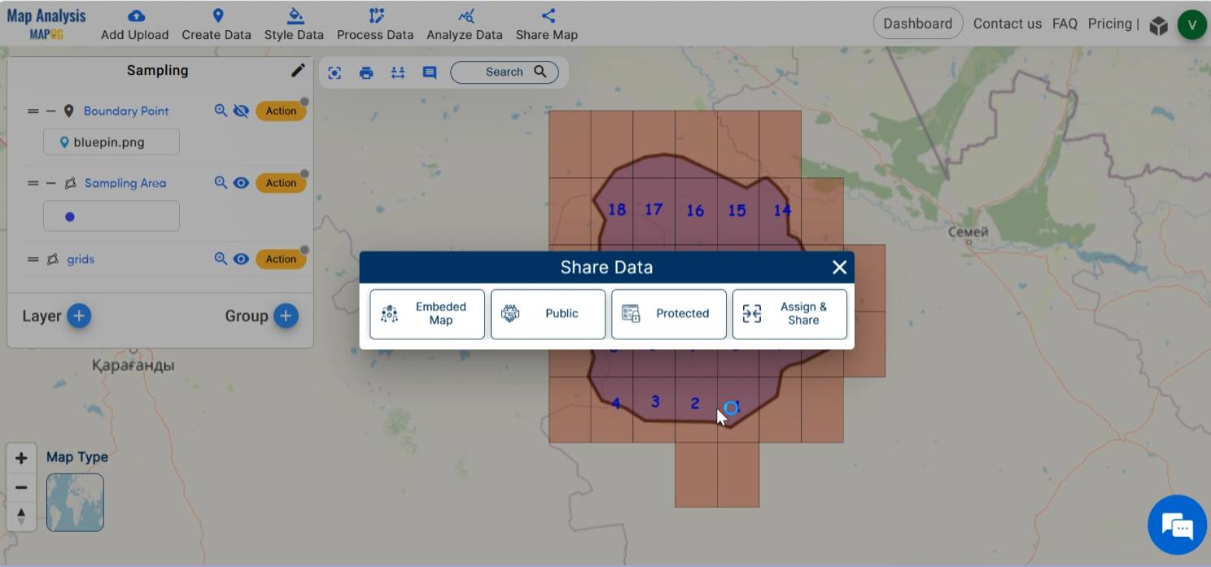The width and height of the screenshot is (1211, 567).
Task: Close the Share Data dialog
Action: click(839, 267)
